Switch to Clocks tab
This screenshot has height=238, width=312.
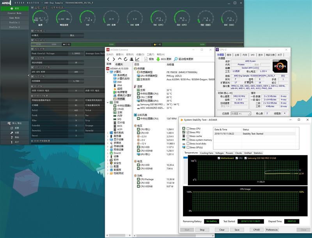[x=238, y=153]
